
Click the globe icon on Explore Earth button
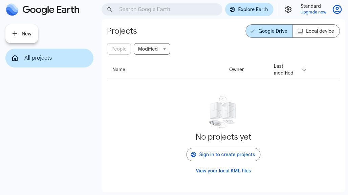pyautogui.click(x=232, y=9)
